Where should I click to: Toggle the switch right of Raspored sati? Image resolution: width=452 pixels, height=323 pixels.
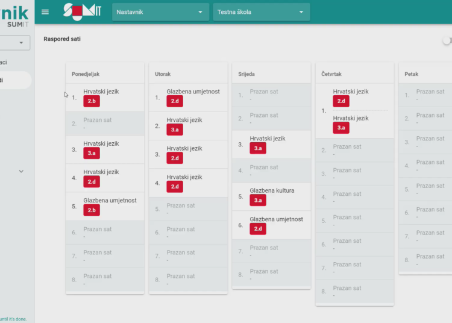pyautogui.click(x=447, y=40)
